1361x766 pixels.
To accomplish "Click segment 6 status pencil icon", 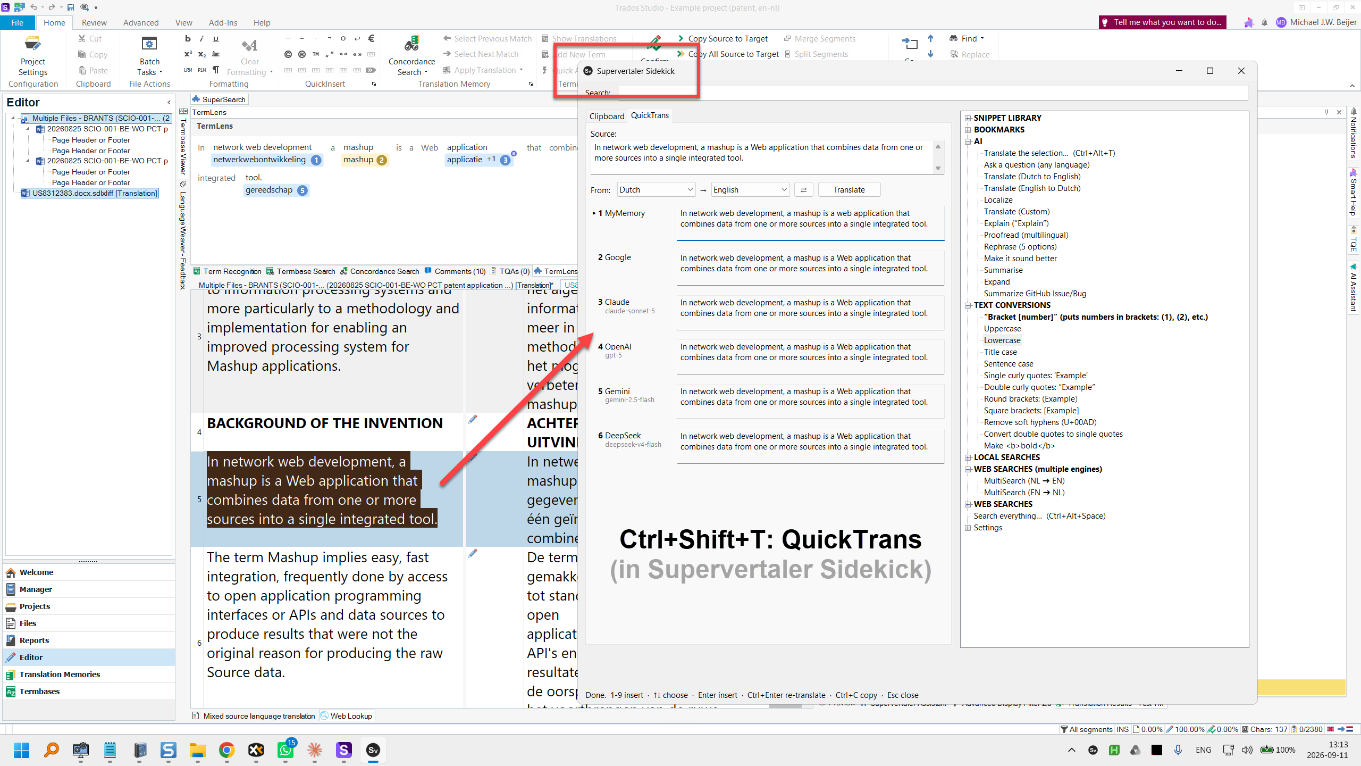I will coord(473,553).
